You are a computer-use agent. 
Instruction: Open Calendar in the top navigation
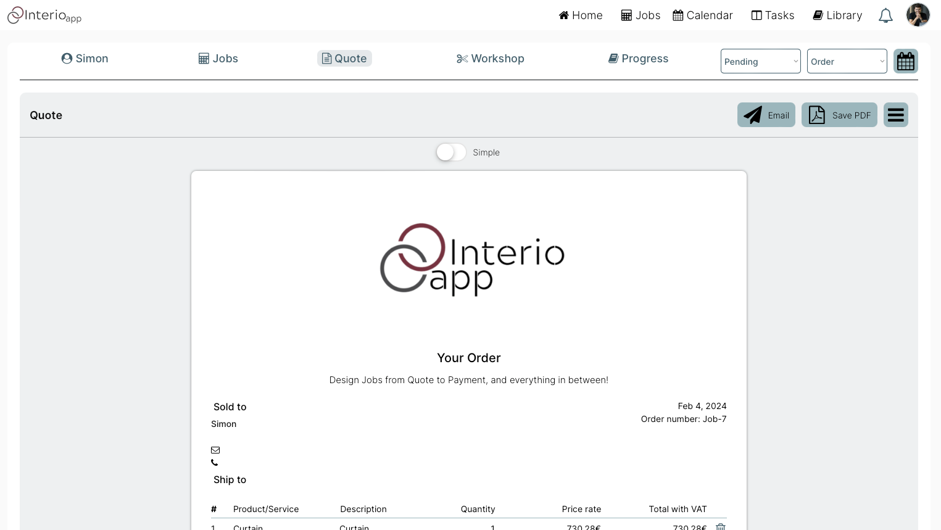click(703, 15)
